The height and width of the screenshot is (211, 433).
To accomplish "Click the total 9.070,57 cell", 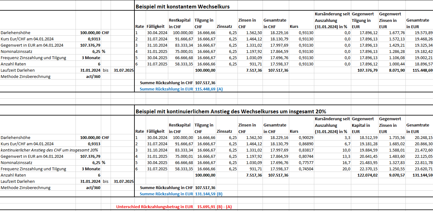I will pos(396,175).
